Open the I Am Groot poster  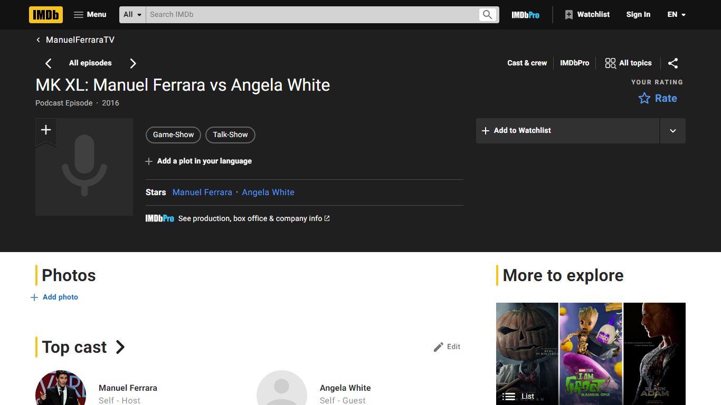(x=591, y=354)
